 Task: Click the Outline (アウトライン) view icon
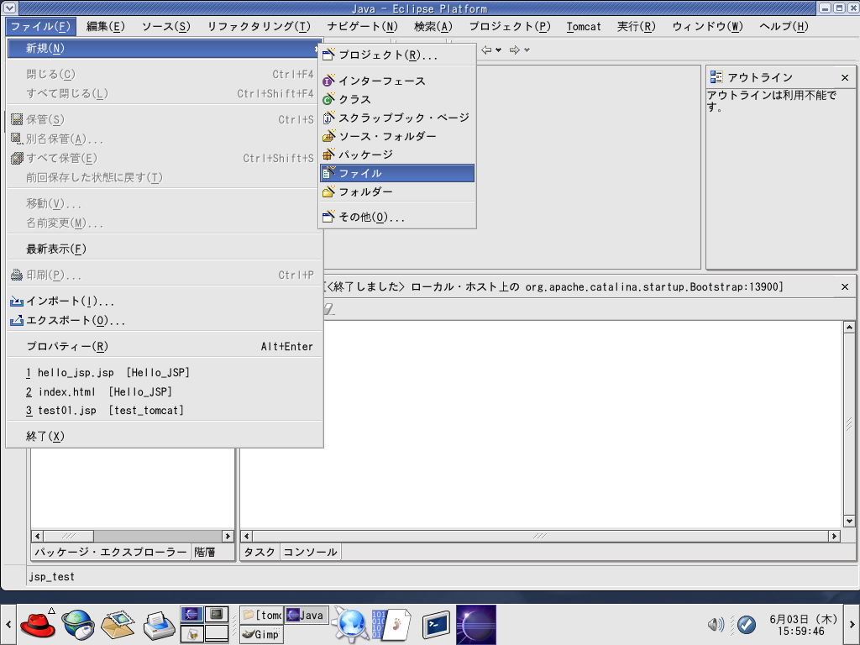pos(716,77)
